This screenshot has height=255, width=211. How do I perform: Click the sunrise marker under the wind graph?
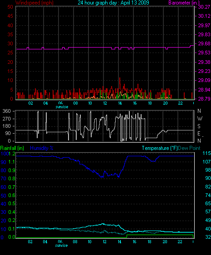coord(62,107)
